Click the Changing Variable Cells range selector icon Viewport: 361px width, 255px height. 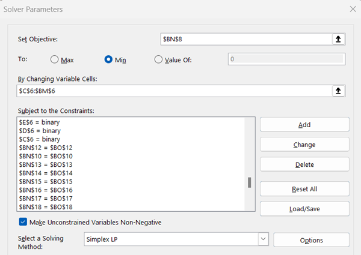point(339,91)
